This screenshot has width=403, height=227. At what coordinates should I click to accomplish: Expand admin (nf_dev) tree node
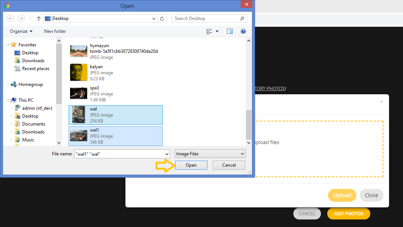tap(12, 108)
